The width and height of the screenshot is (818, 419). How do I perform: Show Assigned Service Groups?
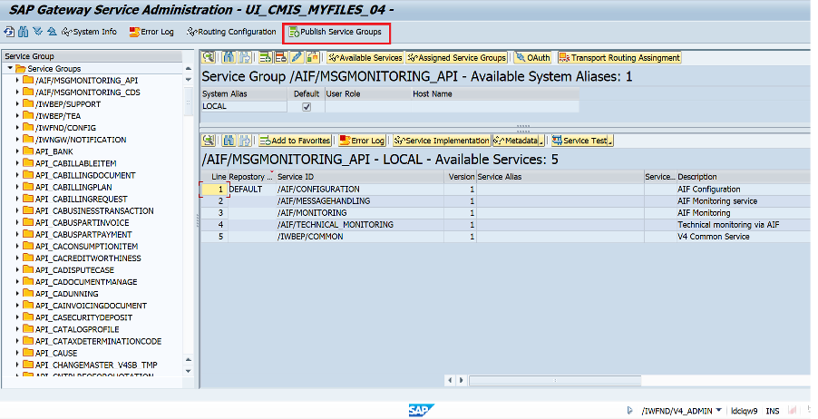point(457,58)
